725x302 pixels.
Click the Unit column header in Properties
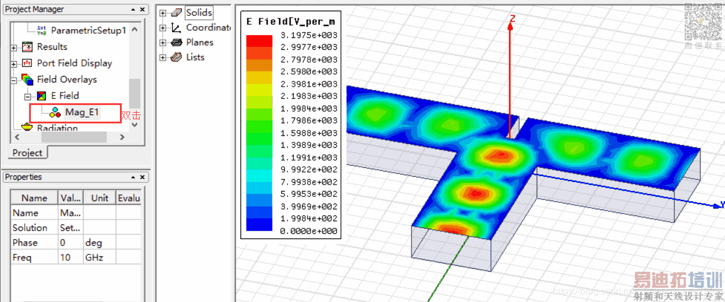pos(100,198)
